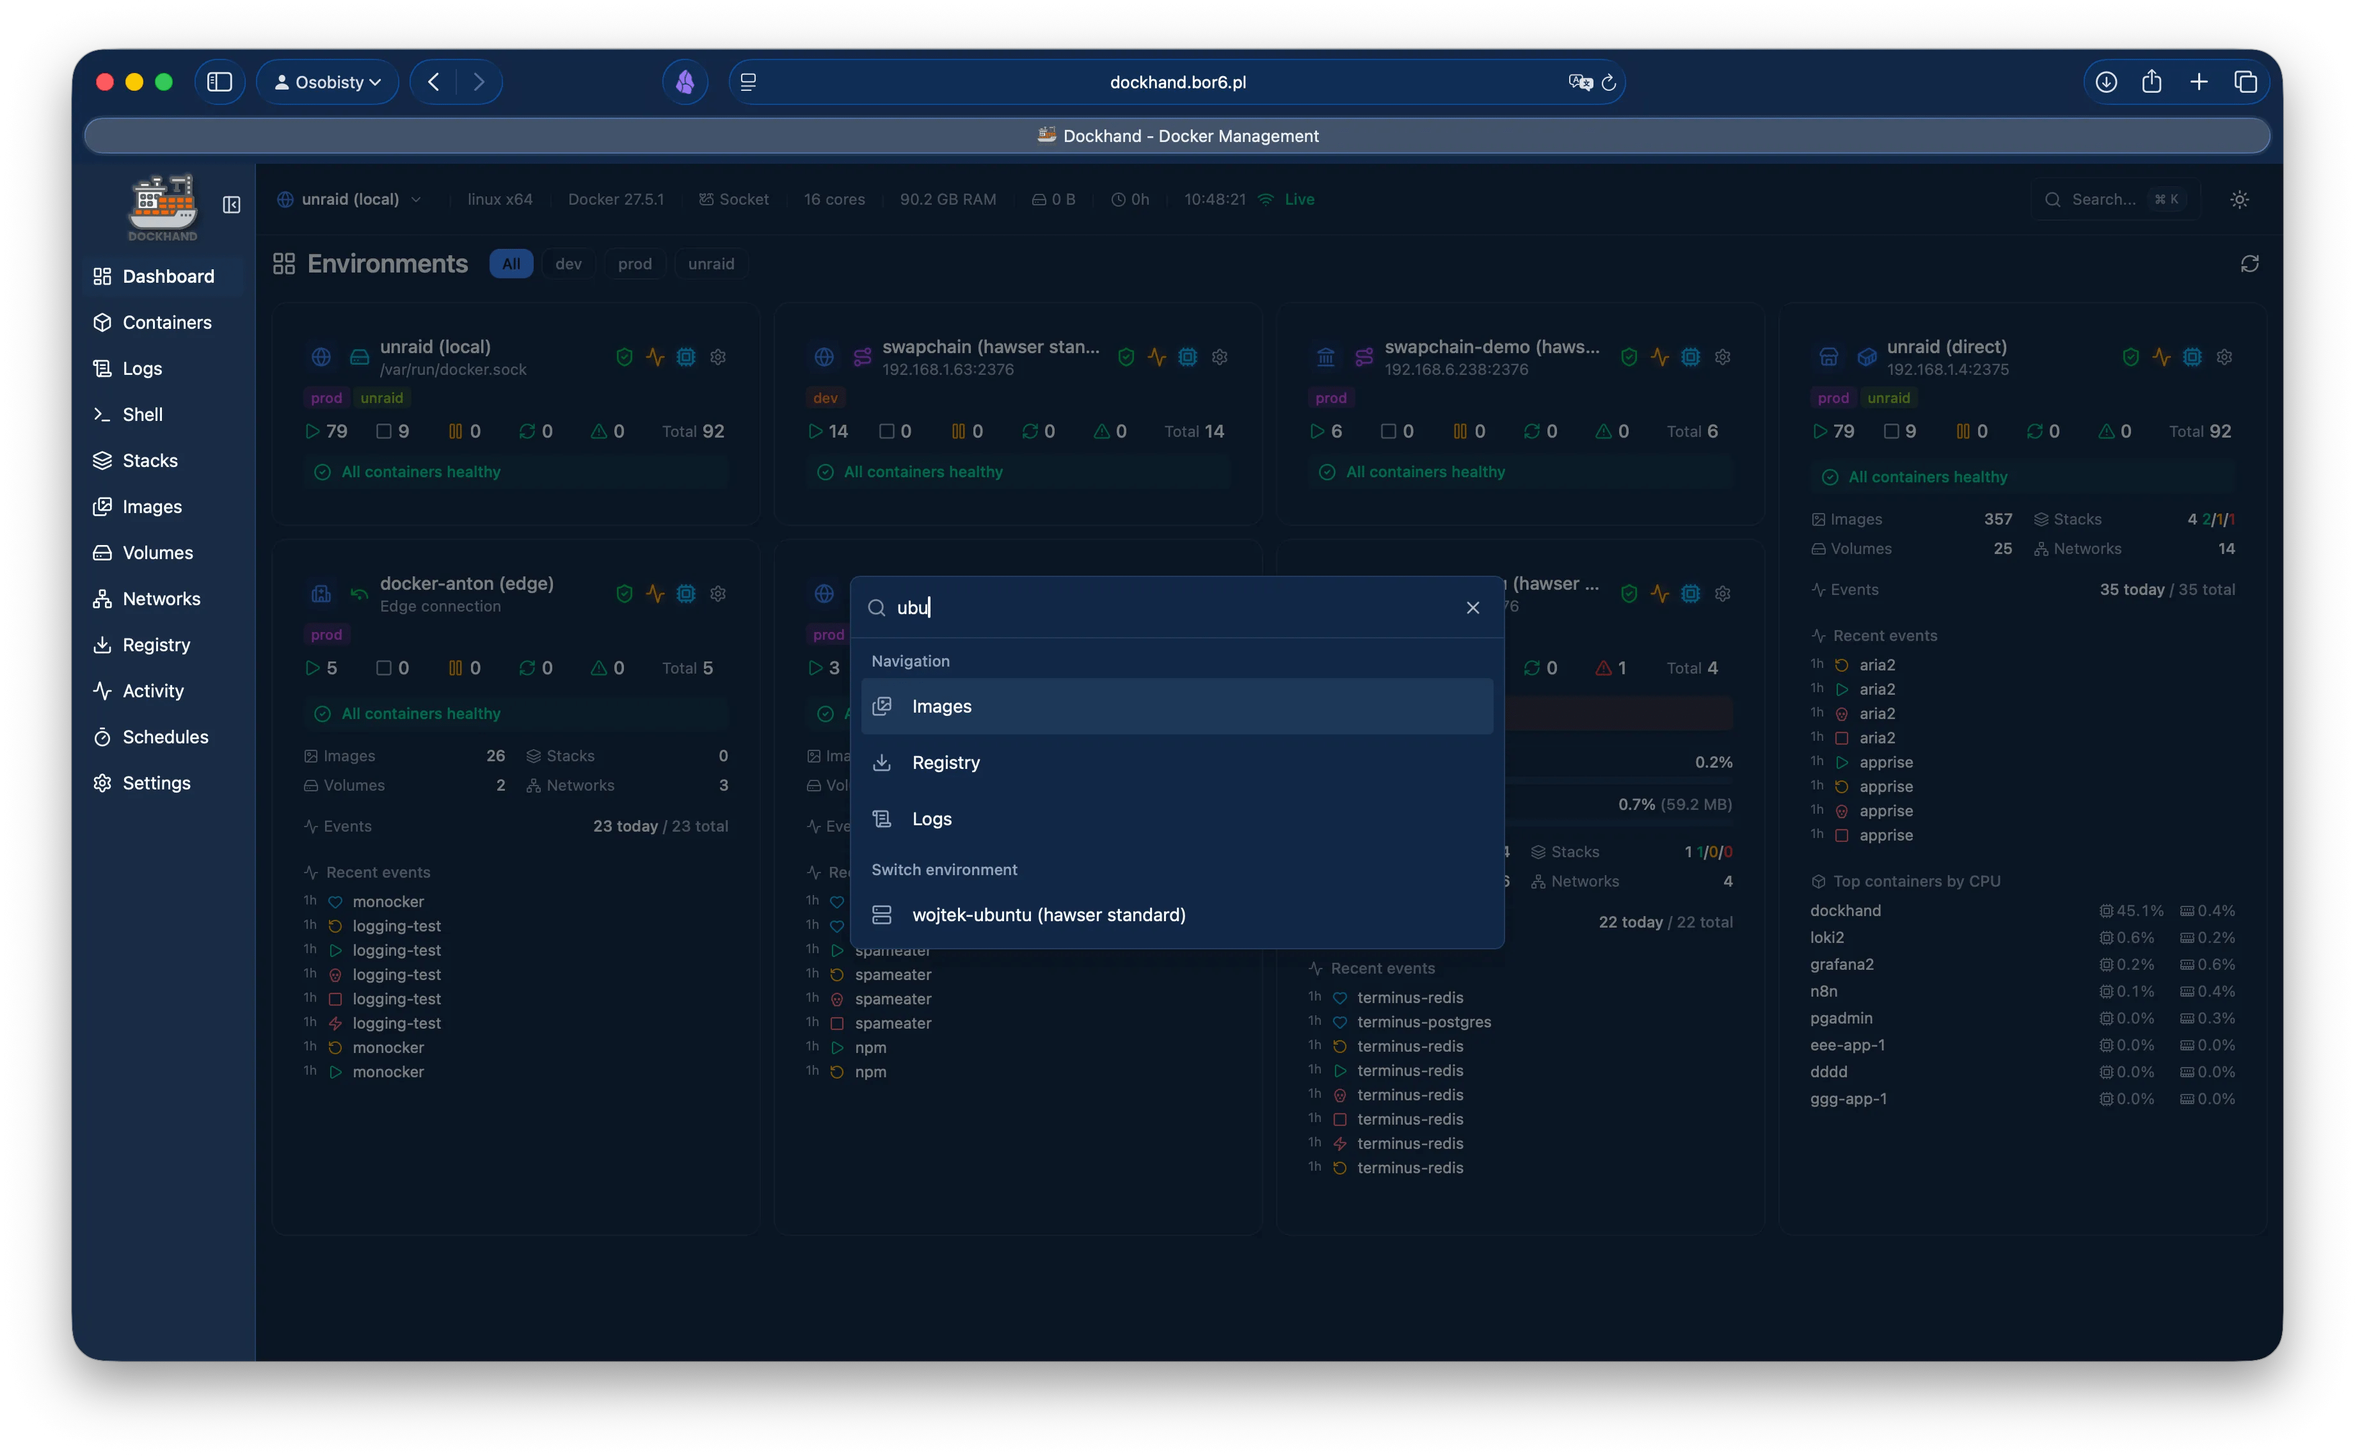Click the Images icon in search results
The height and width of the screenshot is (1456, 2355).
pyautogui.click(x=881, y=706)
